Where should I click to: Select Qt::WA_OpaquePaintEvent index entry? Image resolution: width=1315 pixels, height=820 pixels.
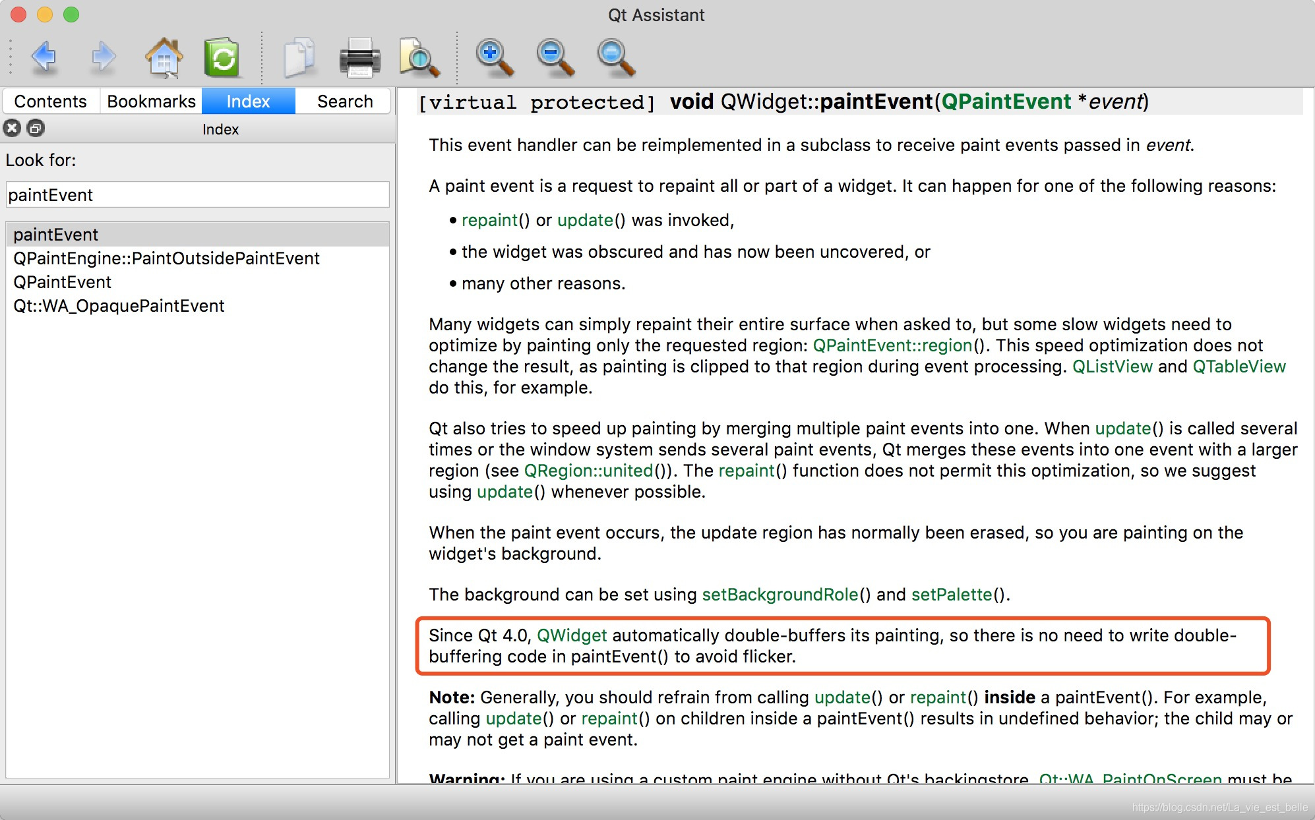pos(198,306)
